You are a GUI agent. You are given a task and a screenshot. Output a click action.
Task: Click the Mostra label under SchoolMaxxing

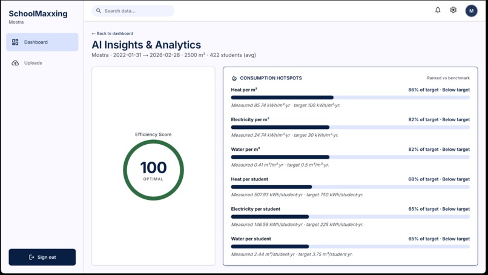coord(16,22)
